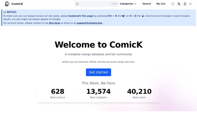Screen dimensions: 197x123
Task: Open the Search page from the navbar
Action: coord(147,4)
